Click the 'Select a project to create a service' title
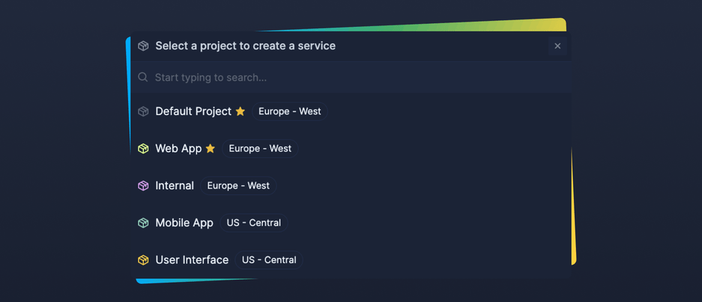 click(x=245, y=46)
